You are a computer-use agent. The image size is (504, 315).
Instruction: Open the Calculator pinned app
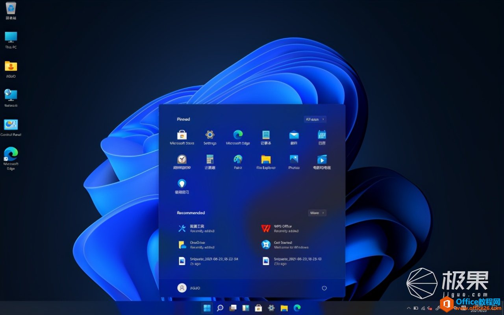[210, 161]
